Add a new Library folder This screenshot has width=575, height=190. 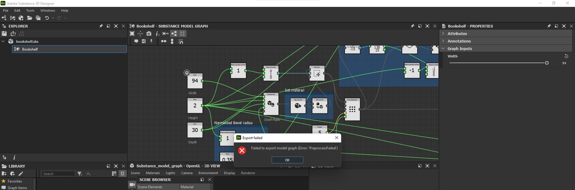coord(4,174)
